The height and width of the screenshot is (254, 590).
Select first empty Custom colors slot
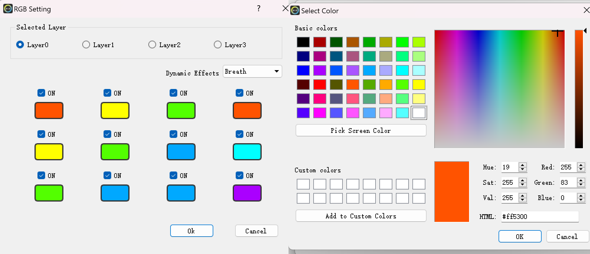[x=303, y=184]
